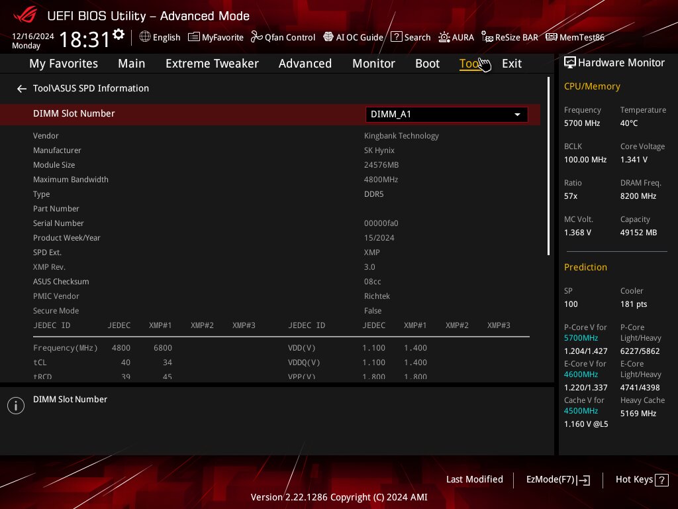Screen dimensions: 678x509
Task: Click the EzMode exit arrow icon
Action: click(583, 480)
